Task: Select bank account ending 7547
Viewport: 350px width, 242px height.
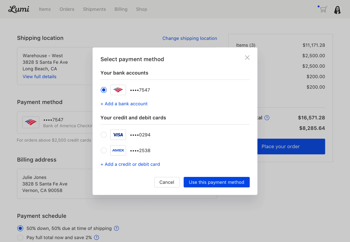Action: (x=104, y=90)
